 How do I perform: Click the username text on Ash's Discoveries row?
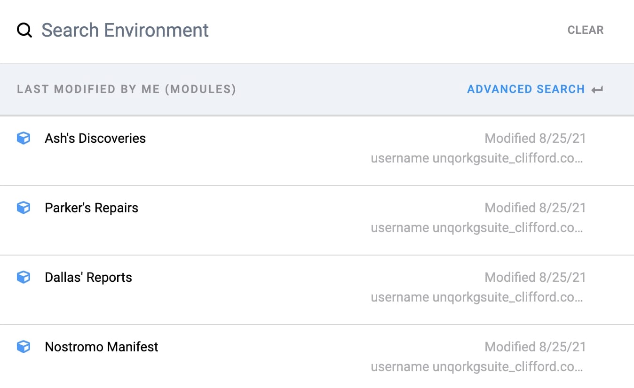point(477,158)
